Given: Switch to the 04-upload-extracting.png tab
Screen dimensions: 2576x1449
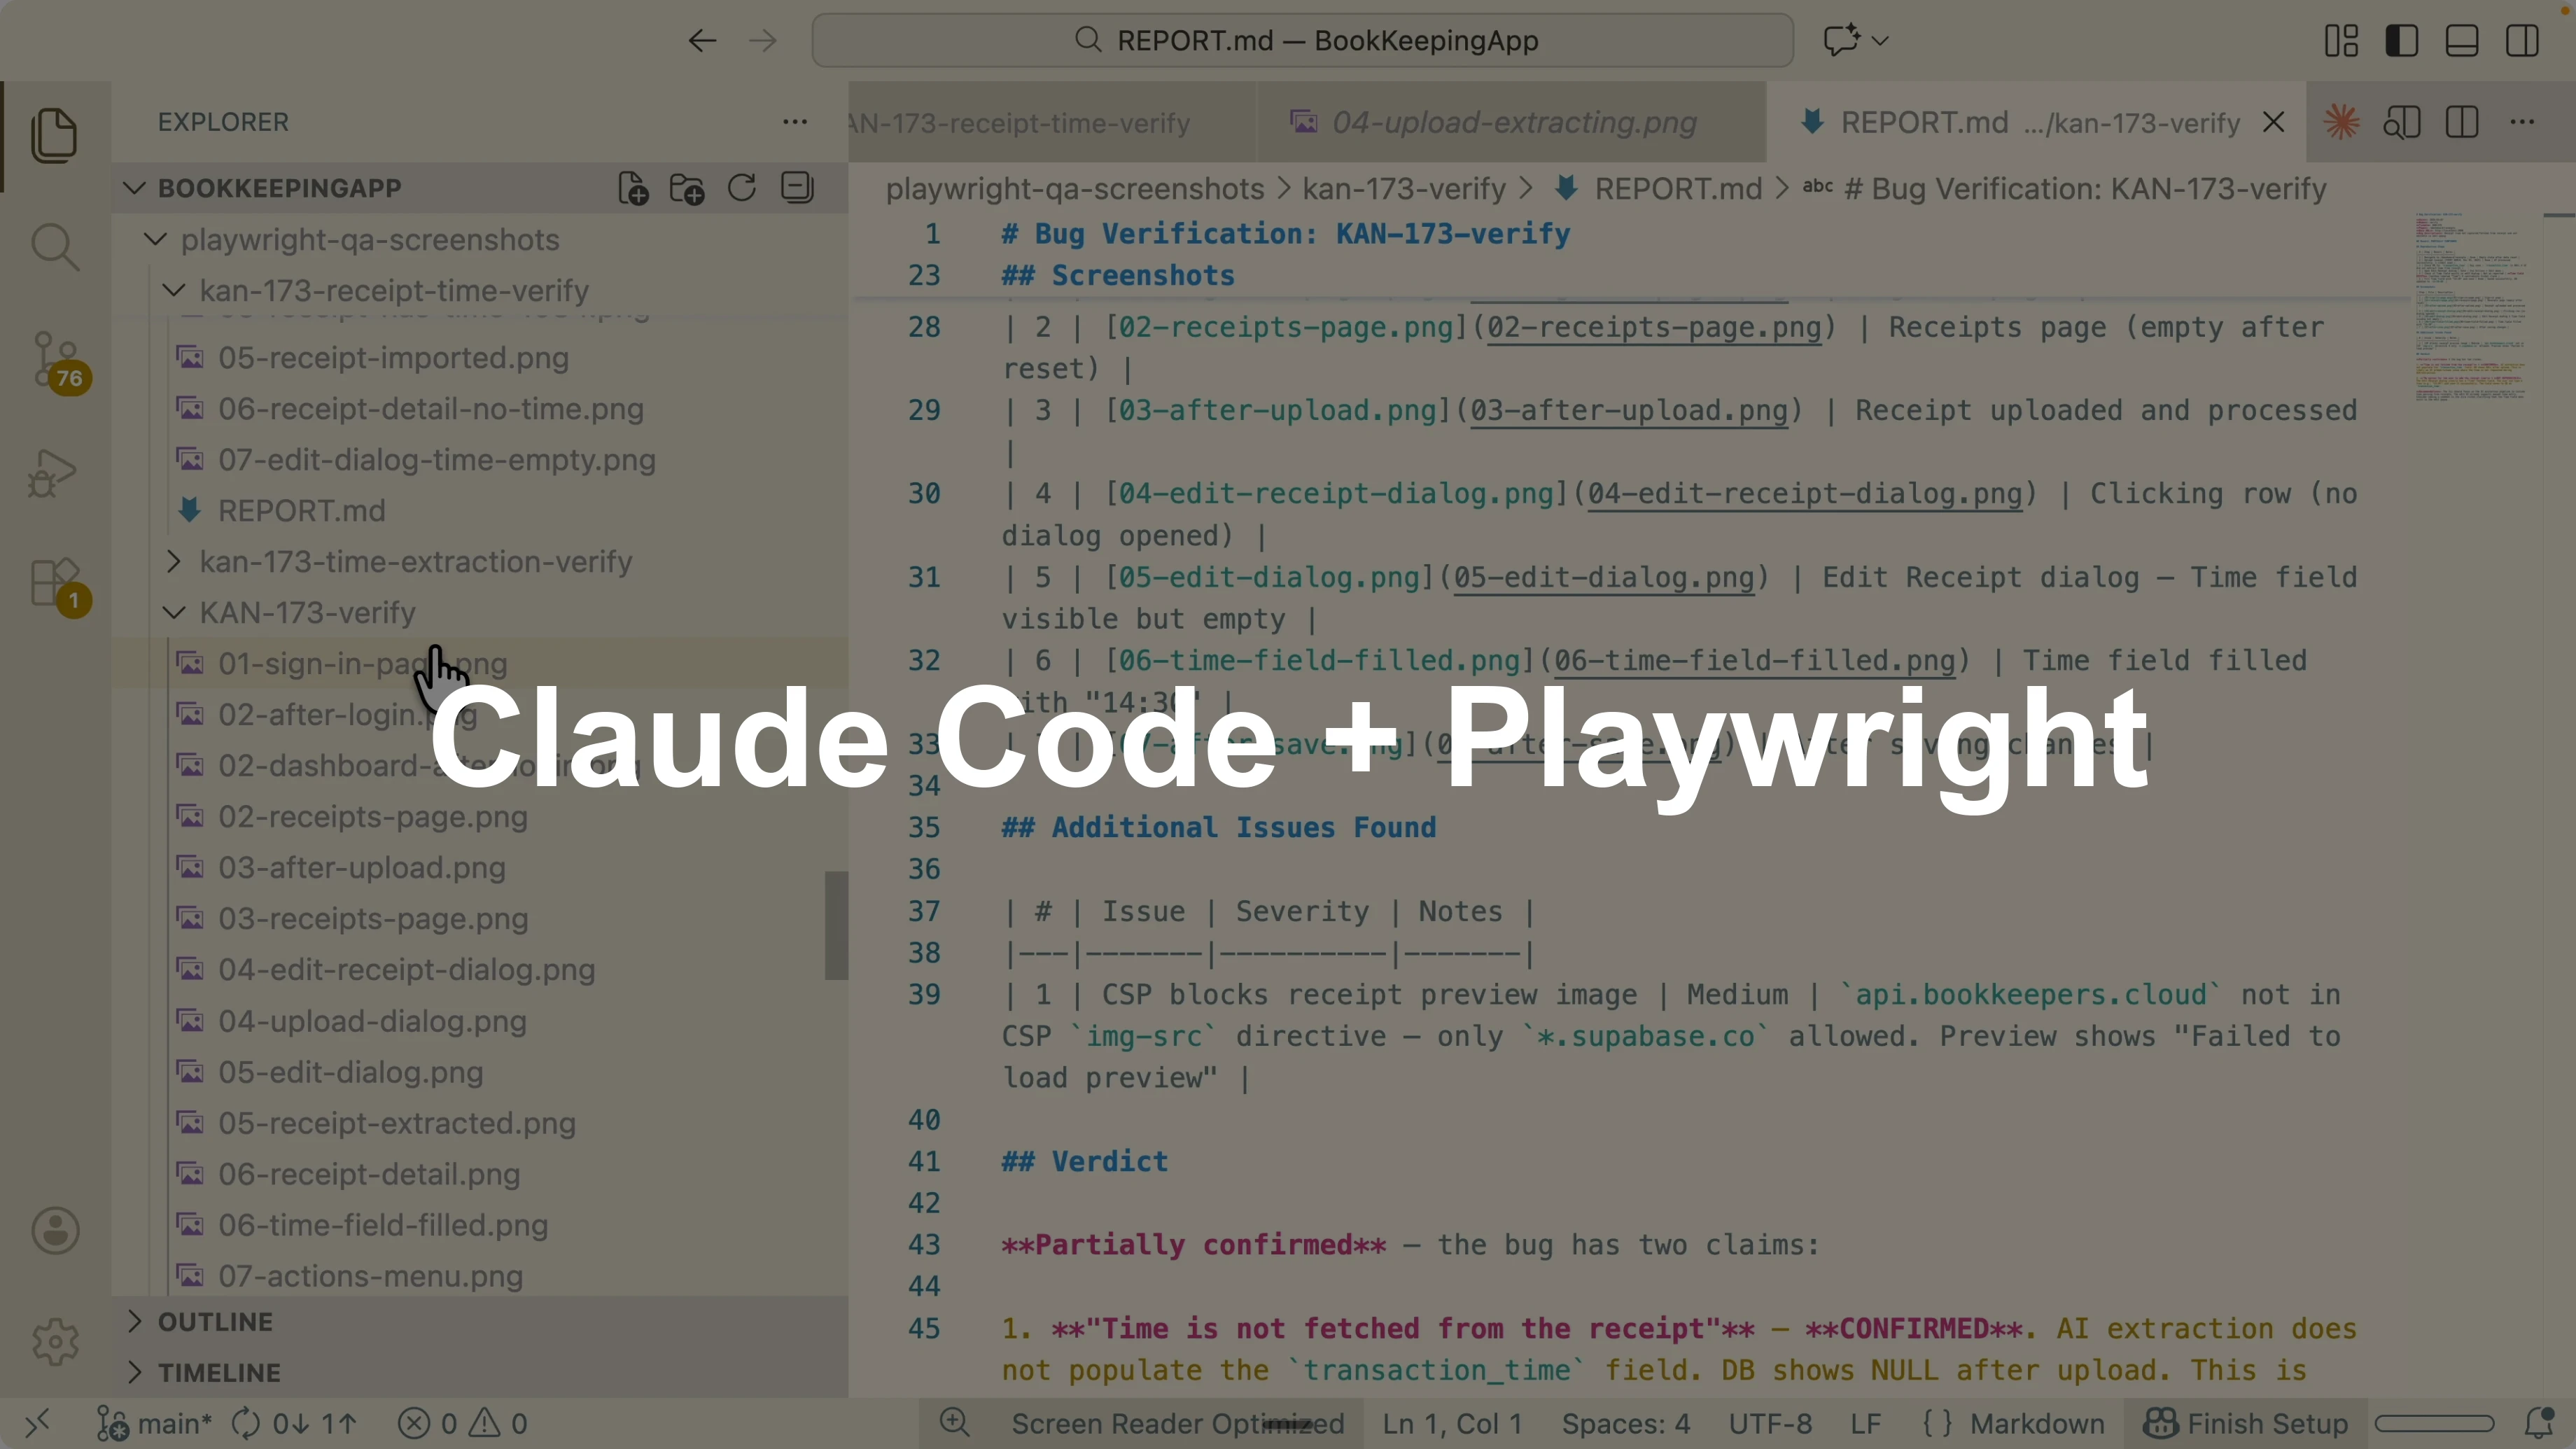Looking at the screenshot, I should coord(1511,122).
